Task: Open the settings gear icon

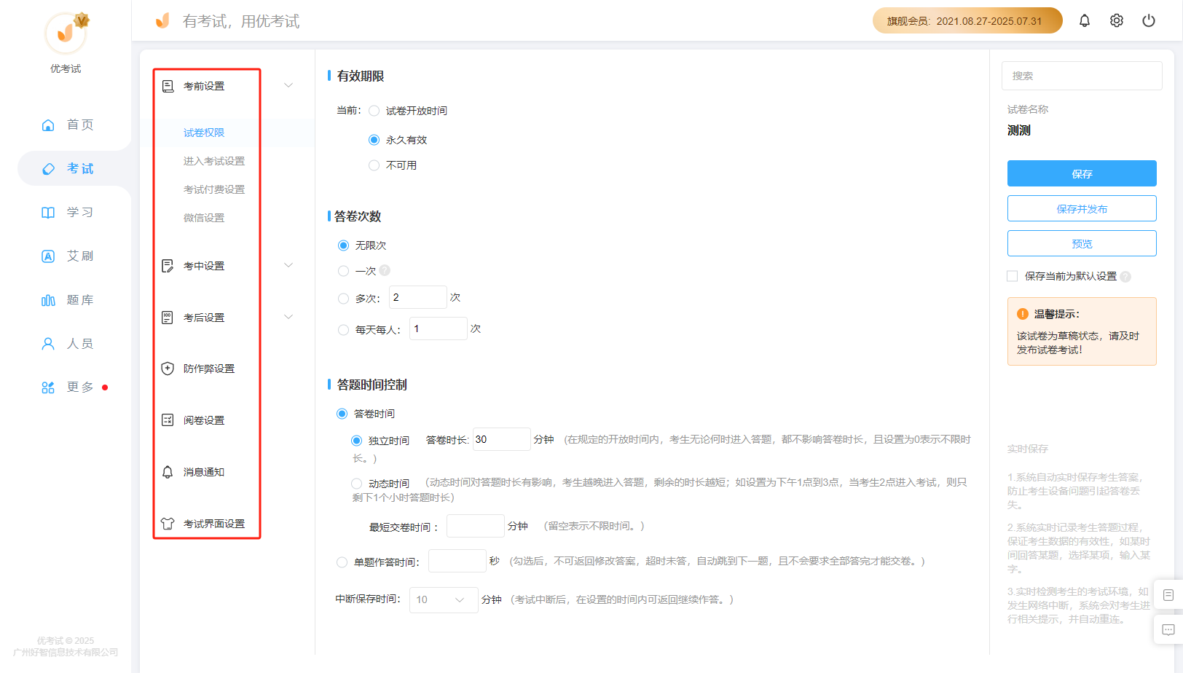Action: point(1116,20)
